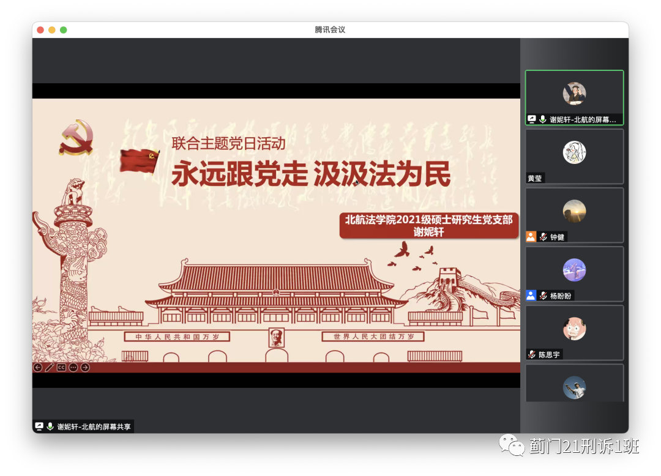The height and width of the screenshot is (476, 661).
Task: Click the name label 陈思宇
Action: (549, 355)
